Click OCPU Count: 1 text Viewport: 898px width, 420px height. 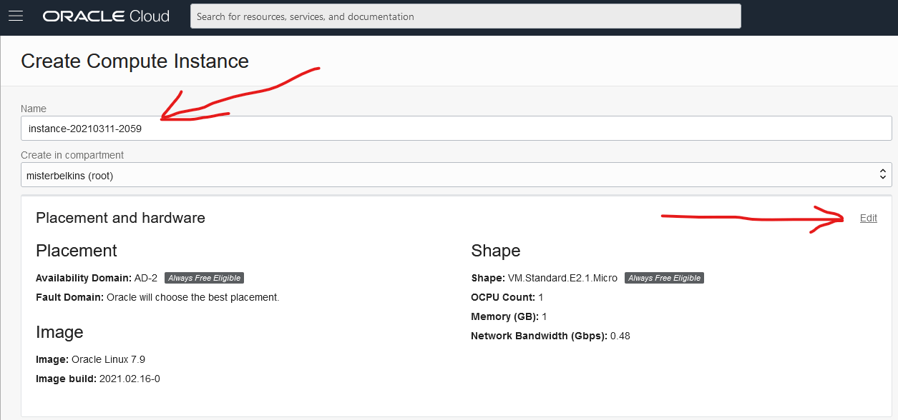pyautogui.click(x=507, y=297)
